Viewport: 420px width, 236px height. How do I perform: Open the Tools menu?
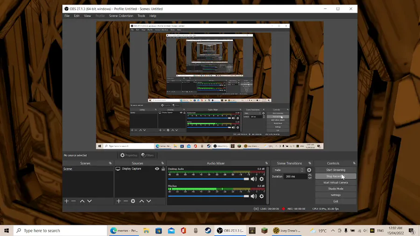[x=141, y=16]
